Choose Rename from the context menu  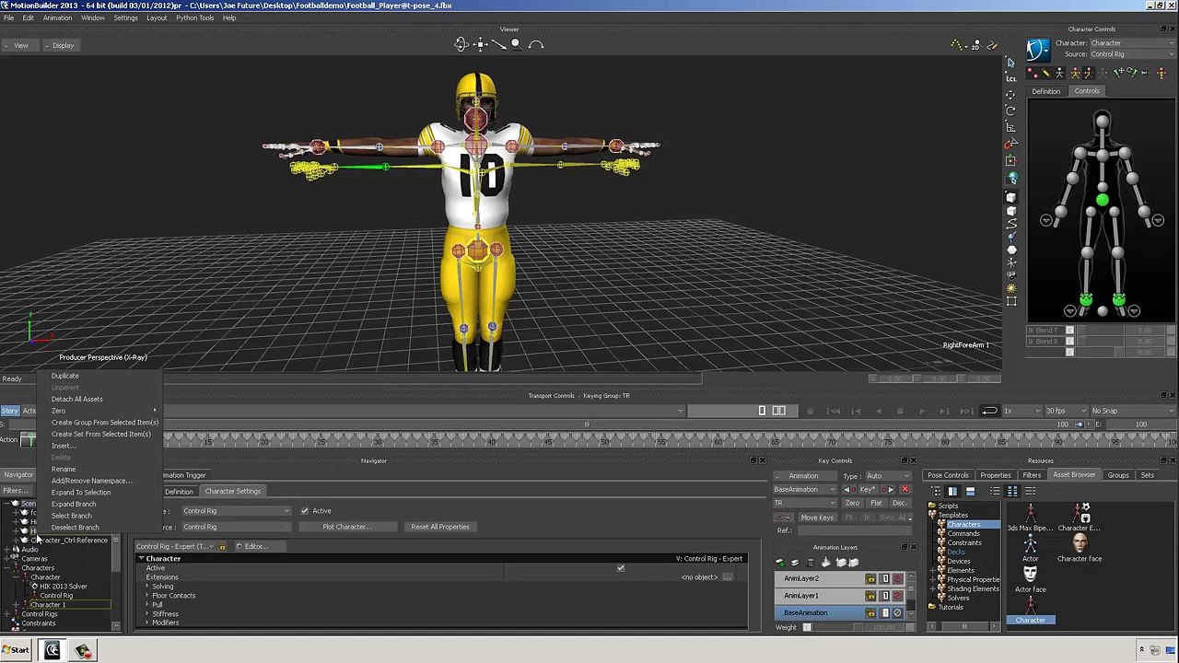click(x=64, y=469)
